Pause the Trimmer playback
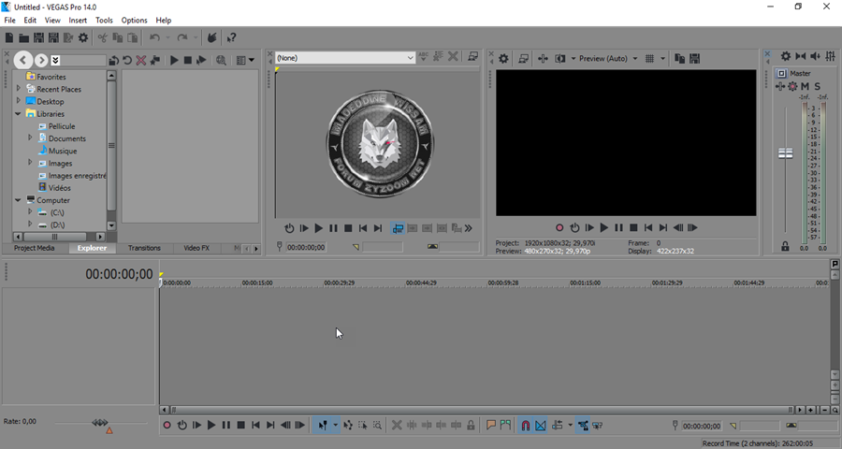 tap(333, 228)
